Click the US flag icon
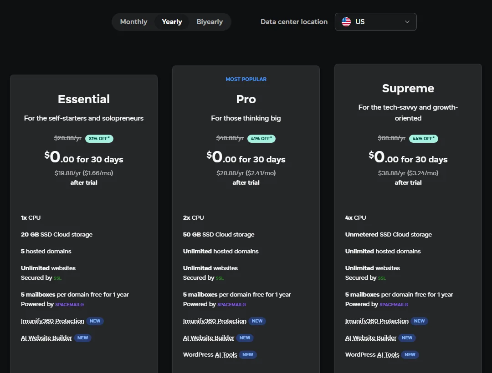This screenshot has width=492, height=373. coord(346,22)
